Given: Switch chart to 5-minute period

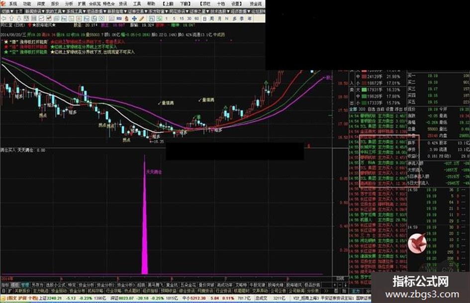Looking at the screenshot, I should tap(174, 18).
